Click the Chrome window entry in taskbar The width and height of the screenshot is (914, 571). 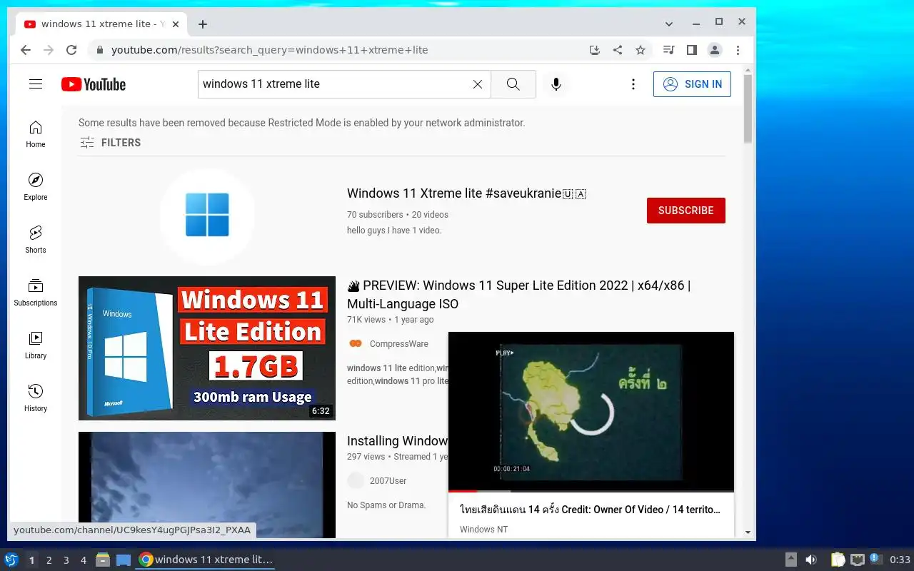coord(206,560)
